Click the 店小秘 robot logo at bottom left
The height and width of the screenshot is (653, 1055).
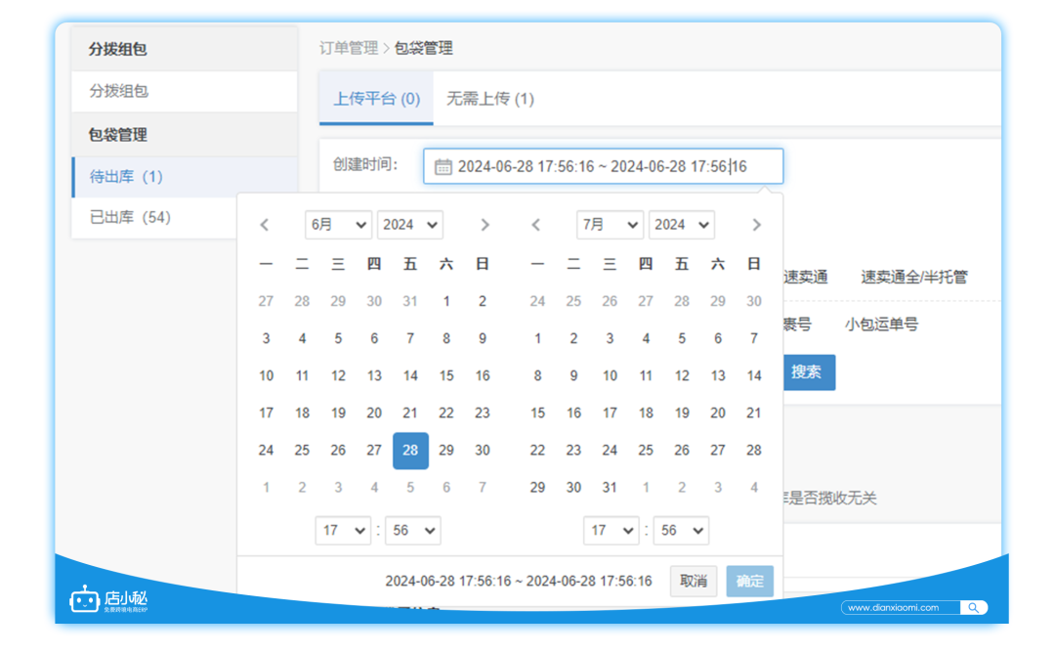click(x=83, y=598)
